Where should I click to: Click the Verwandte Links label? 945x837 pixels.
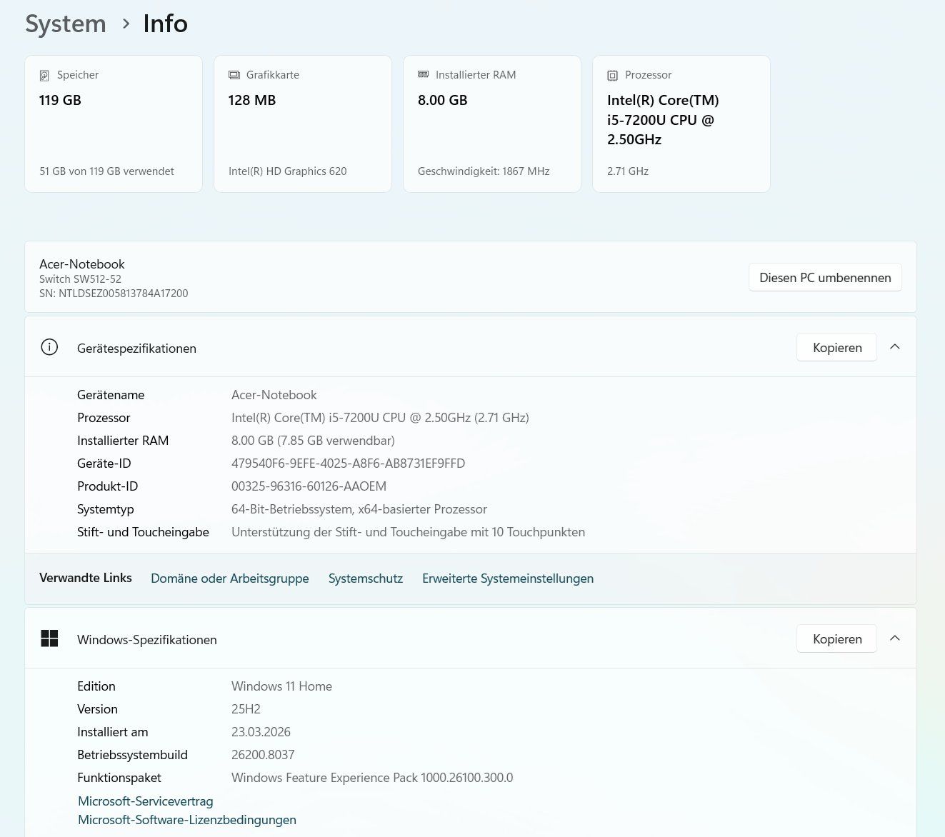point(86,578)
